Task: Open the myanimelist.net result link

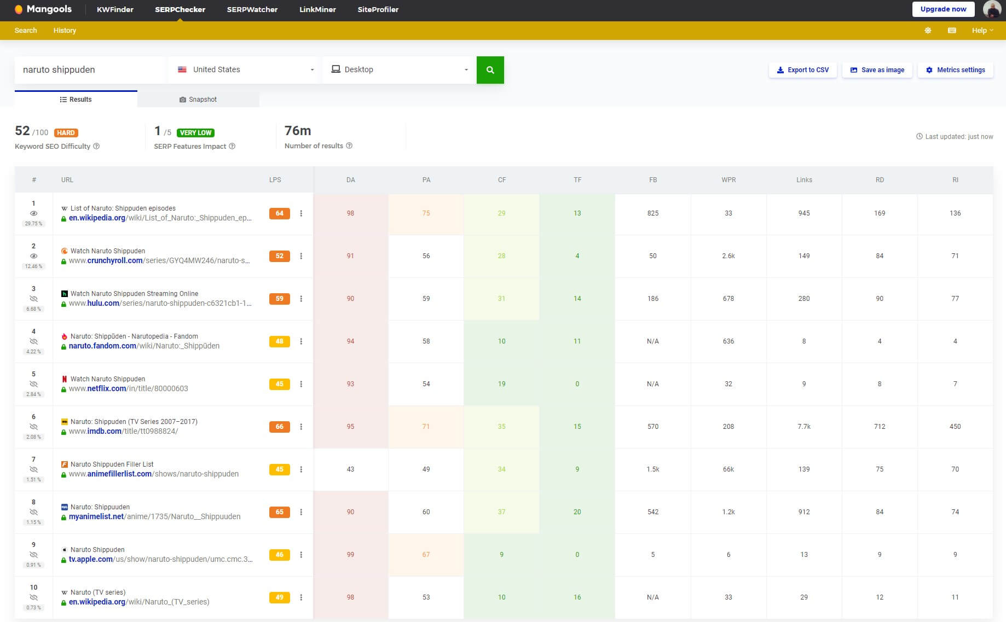Action: coord(155,516)
